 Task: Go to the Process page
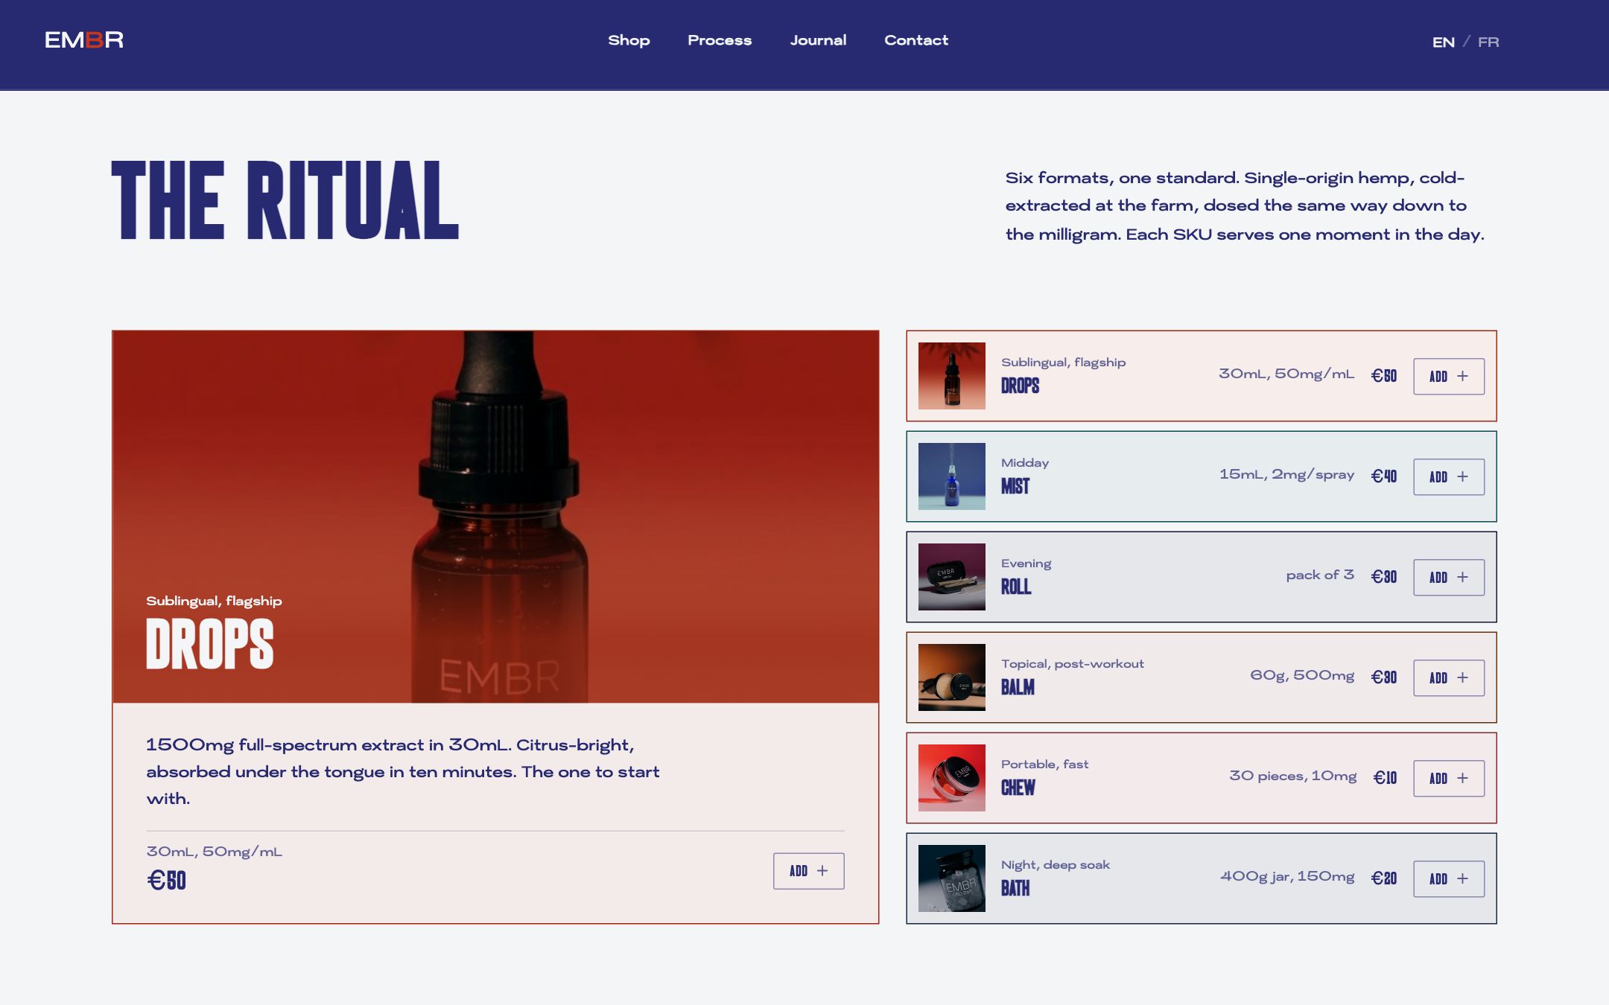tap(720, 40)
